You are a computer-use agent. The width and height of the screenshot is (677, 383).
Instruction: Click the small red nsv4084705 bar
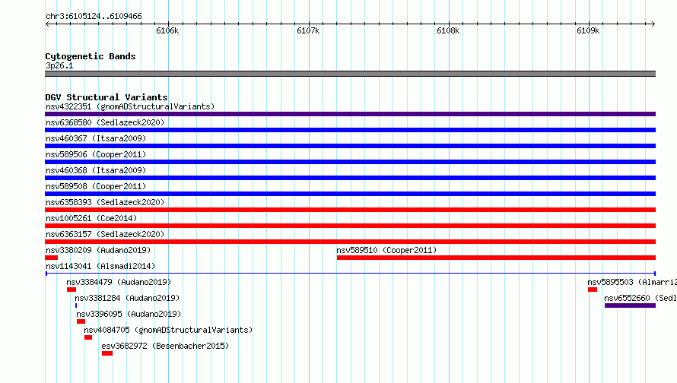tap(88, 337)
